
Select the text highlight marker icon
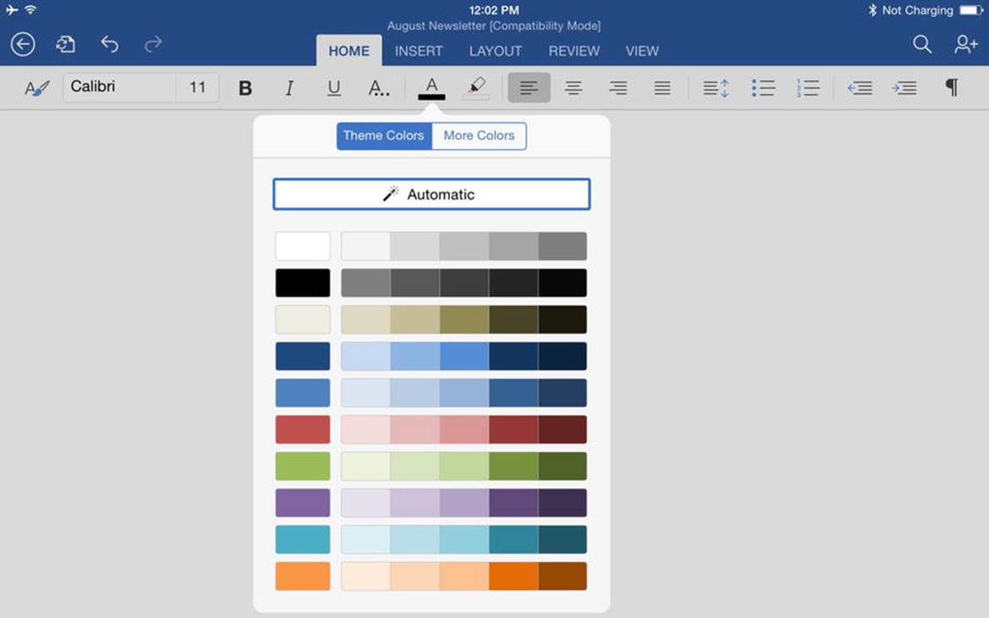476,88
